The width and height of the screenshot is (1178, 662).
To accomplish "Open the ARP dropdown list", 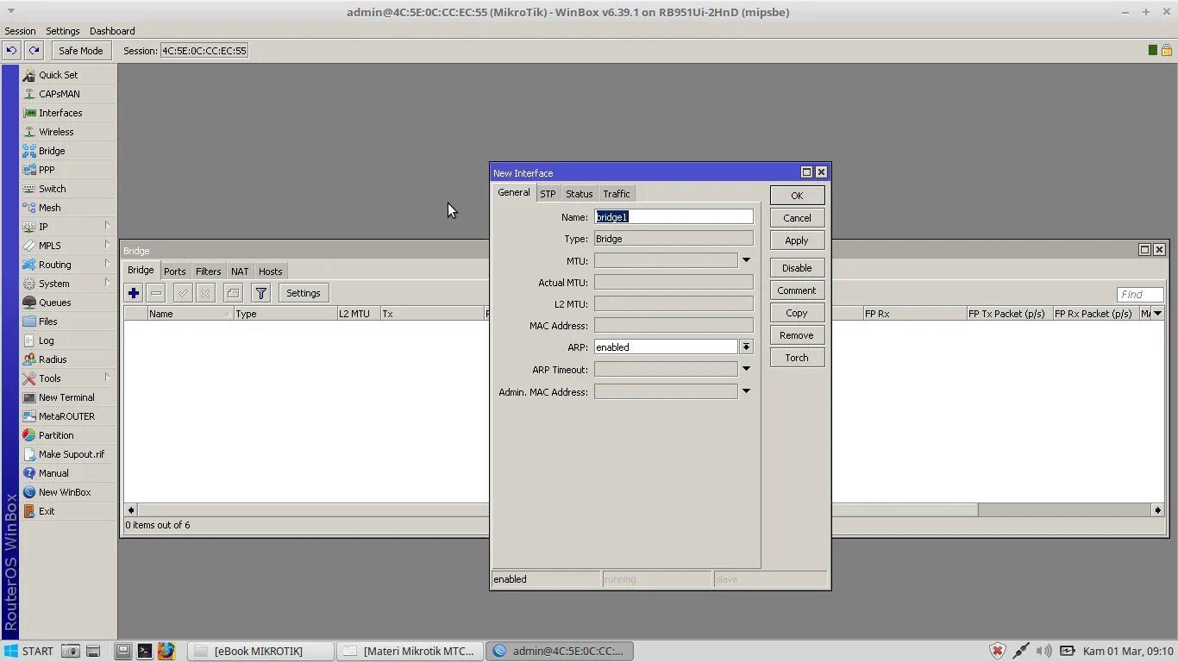I will pyautogui.click(x=746, y=347).
